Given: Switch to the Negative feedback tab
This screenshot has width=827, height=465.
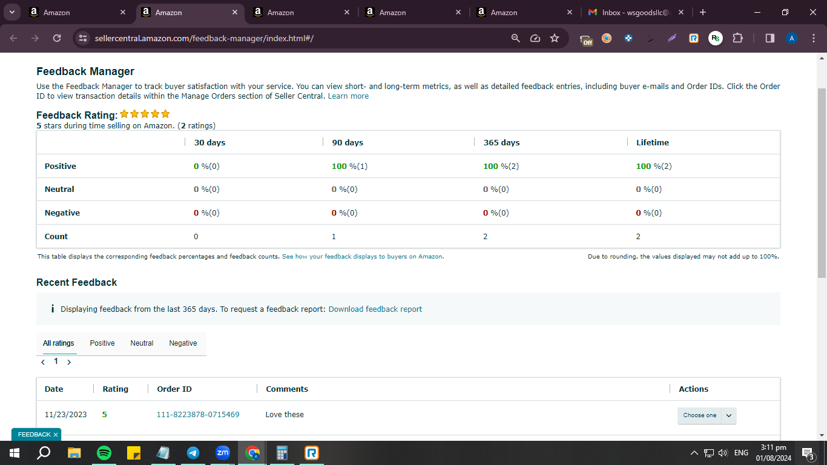Looking at the screenshot, I should [183, 343].
